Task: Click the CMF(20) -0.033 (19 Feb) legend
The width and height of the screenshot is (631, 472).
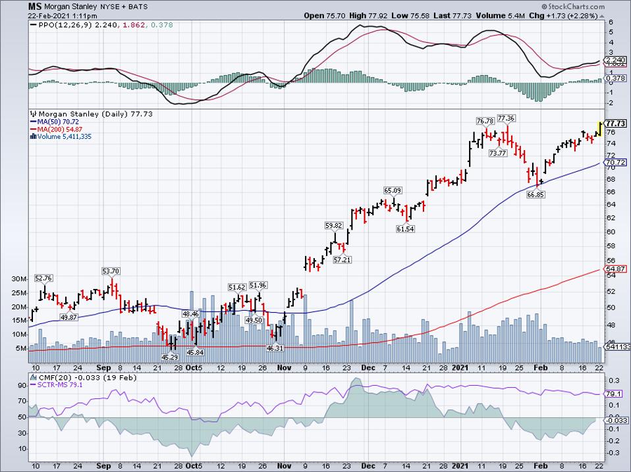Action: tap(88, 377)
